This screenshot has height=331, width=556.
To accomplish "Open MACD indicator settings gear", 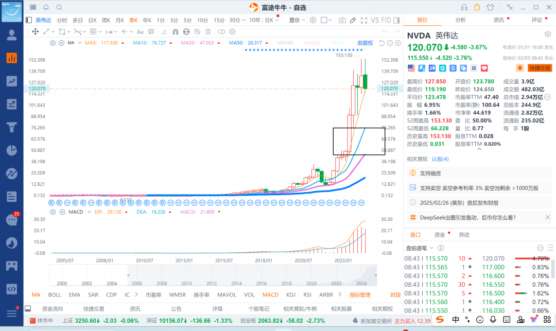I will click(53, 212).
